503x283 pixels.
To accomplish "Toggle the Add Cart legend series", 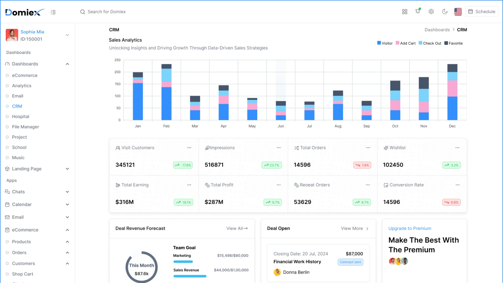I will pyautogui.click(x=406, y=43).
